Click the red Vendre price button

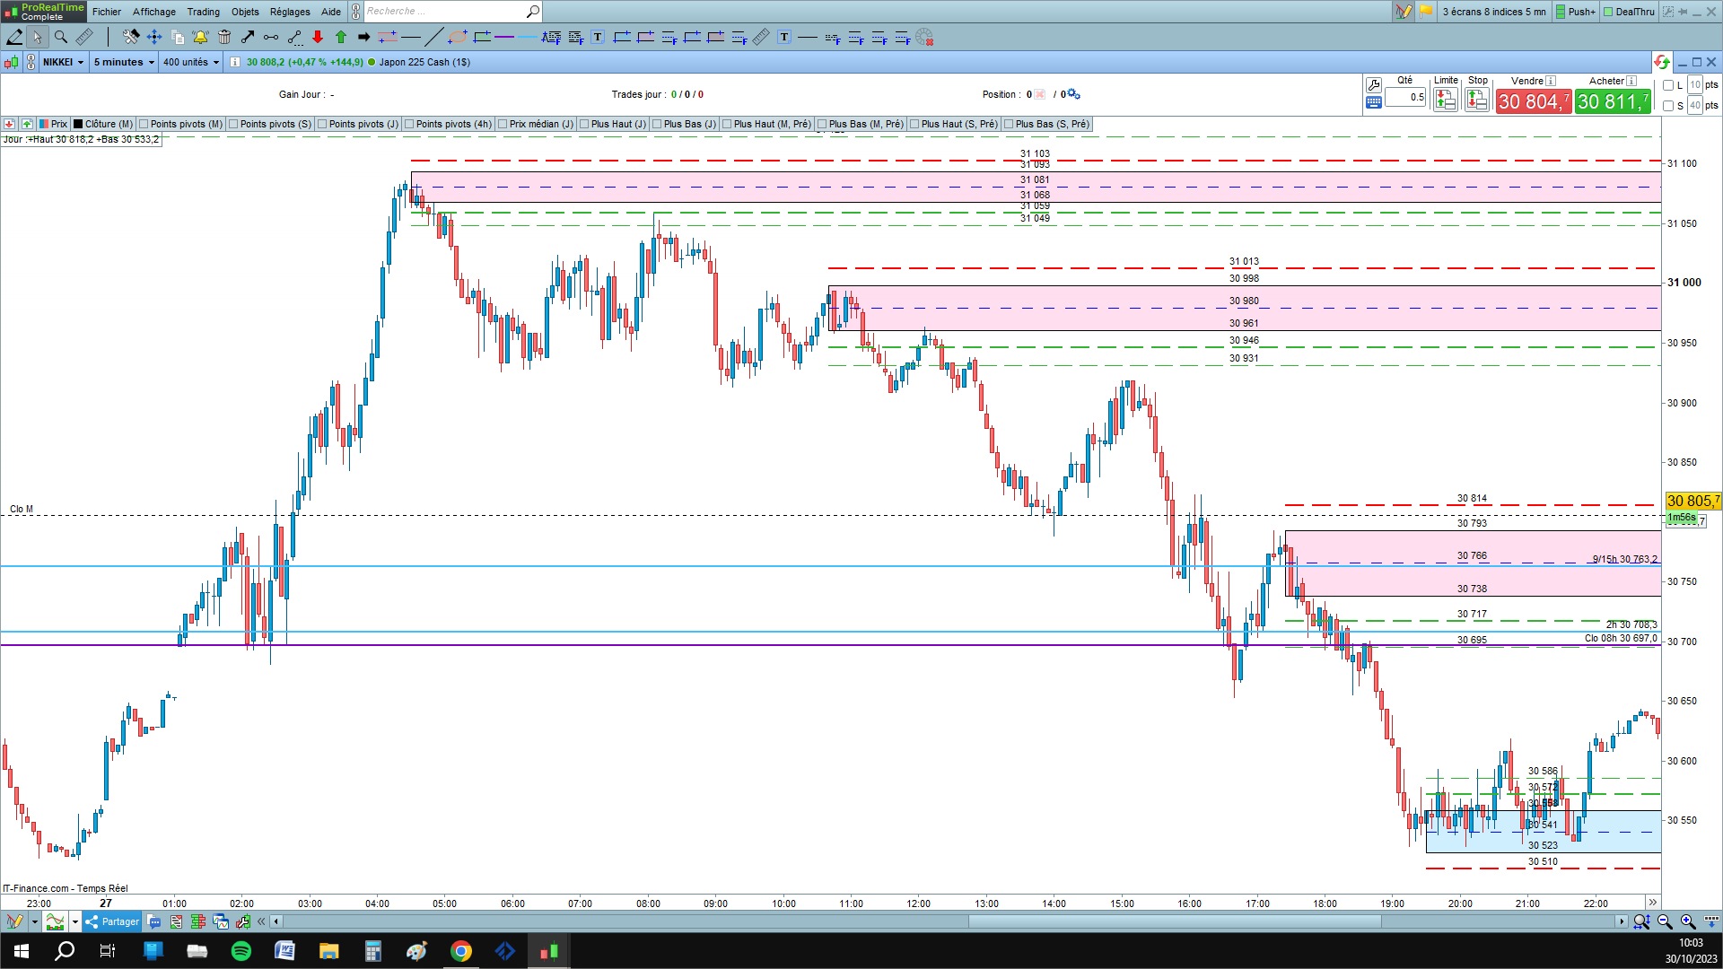[x=1533, y=101]
